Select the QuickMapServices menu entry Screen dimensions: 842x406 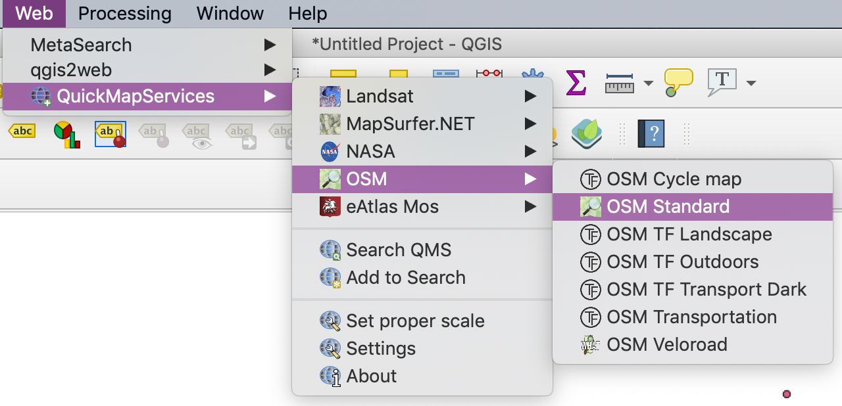[x=147, y=96]
